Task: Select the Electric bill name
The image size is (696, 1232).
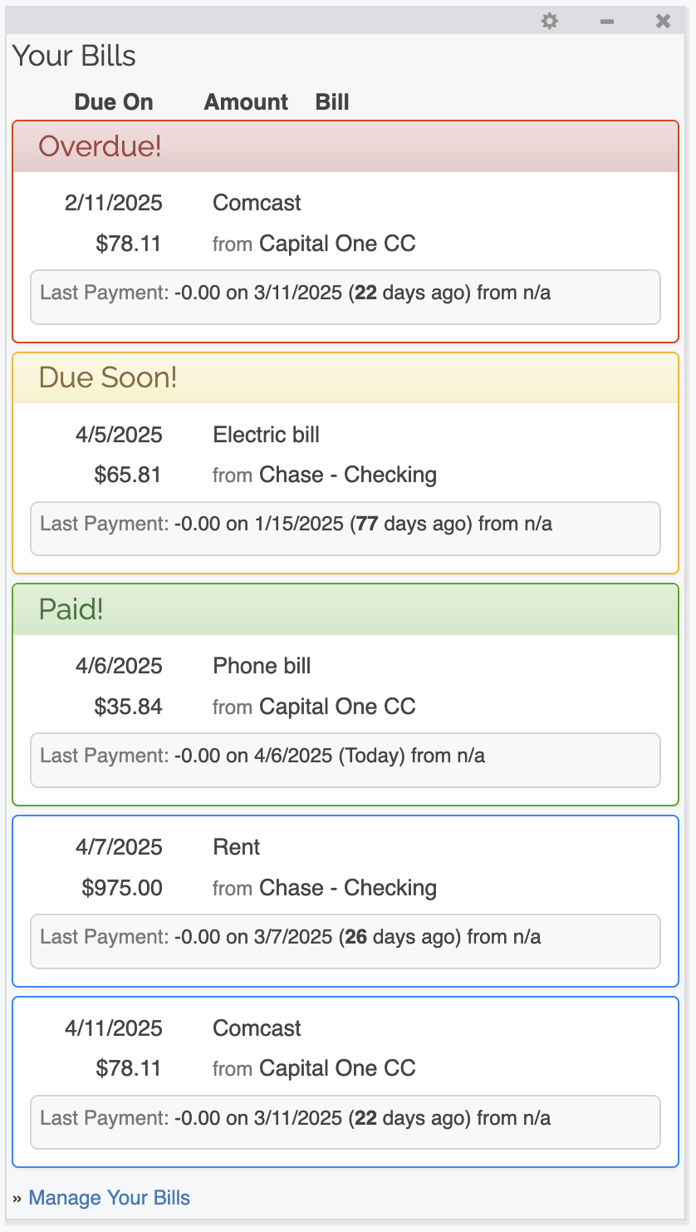Action: click(266, 435)
